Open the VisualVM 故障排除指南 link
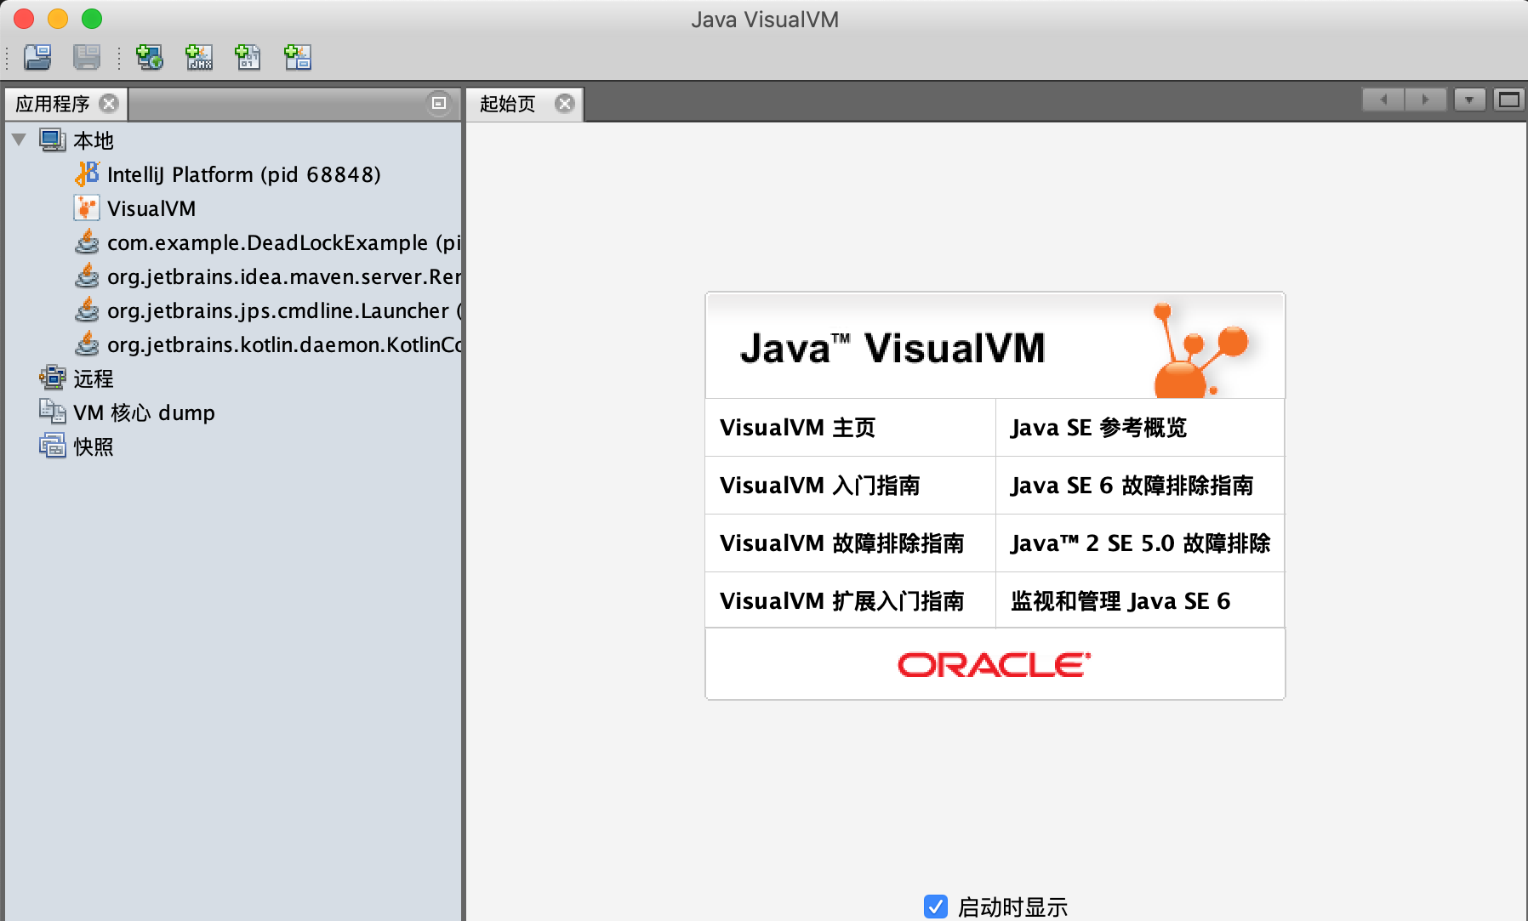 point(841,543)
